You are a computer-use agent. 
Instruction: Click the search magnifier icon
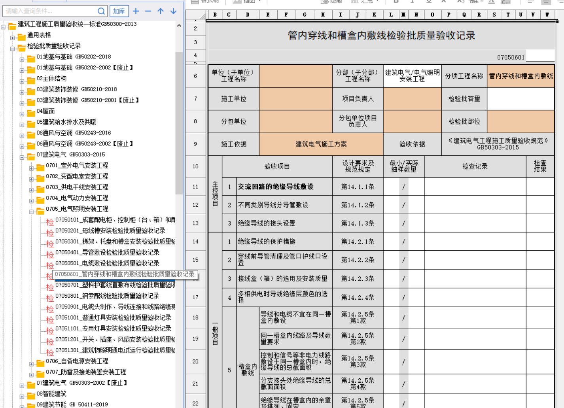(x=101, y=11)
